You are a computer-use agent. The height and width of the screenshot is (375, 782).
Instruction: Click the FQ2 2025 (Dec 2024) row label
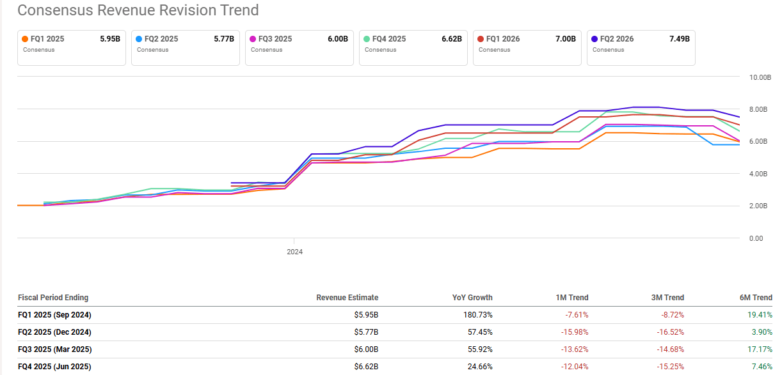pos(54,332)
